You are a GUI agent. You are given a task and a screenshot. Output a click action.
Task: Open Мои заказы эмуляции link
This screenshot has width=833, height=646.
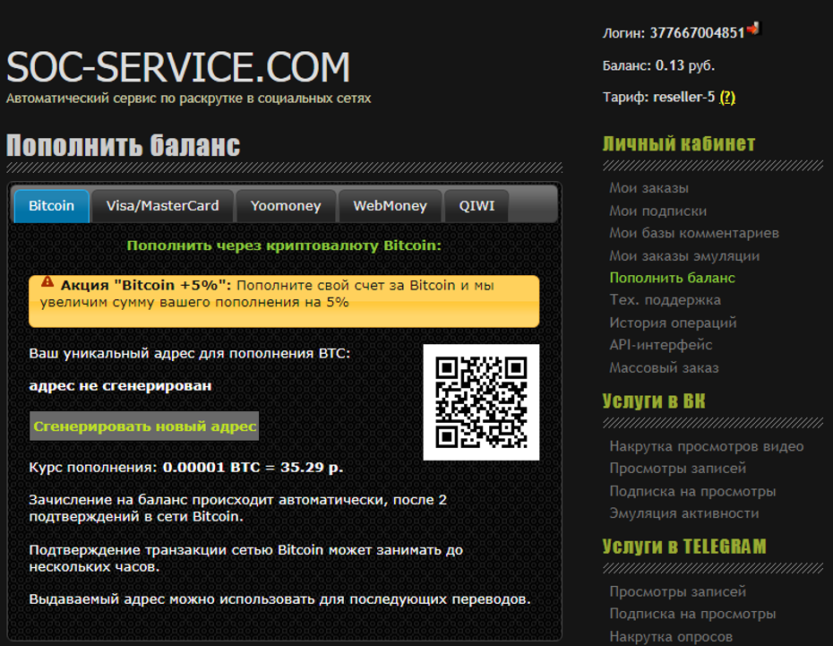[x=684, y=255]
